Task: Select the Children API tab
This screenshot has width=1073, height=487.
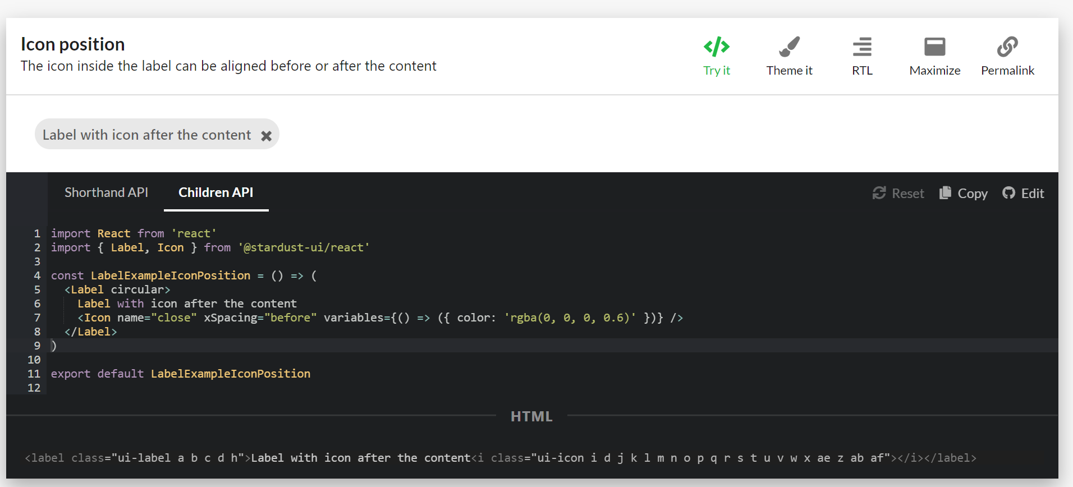Action: [x=216, y=192]
